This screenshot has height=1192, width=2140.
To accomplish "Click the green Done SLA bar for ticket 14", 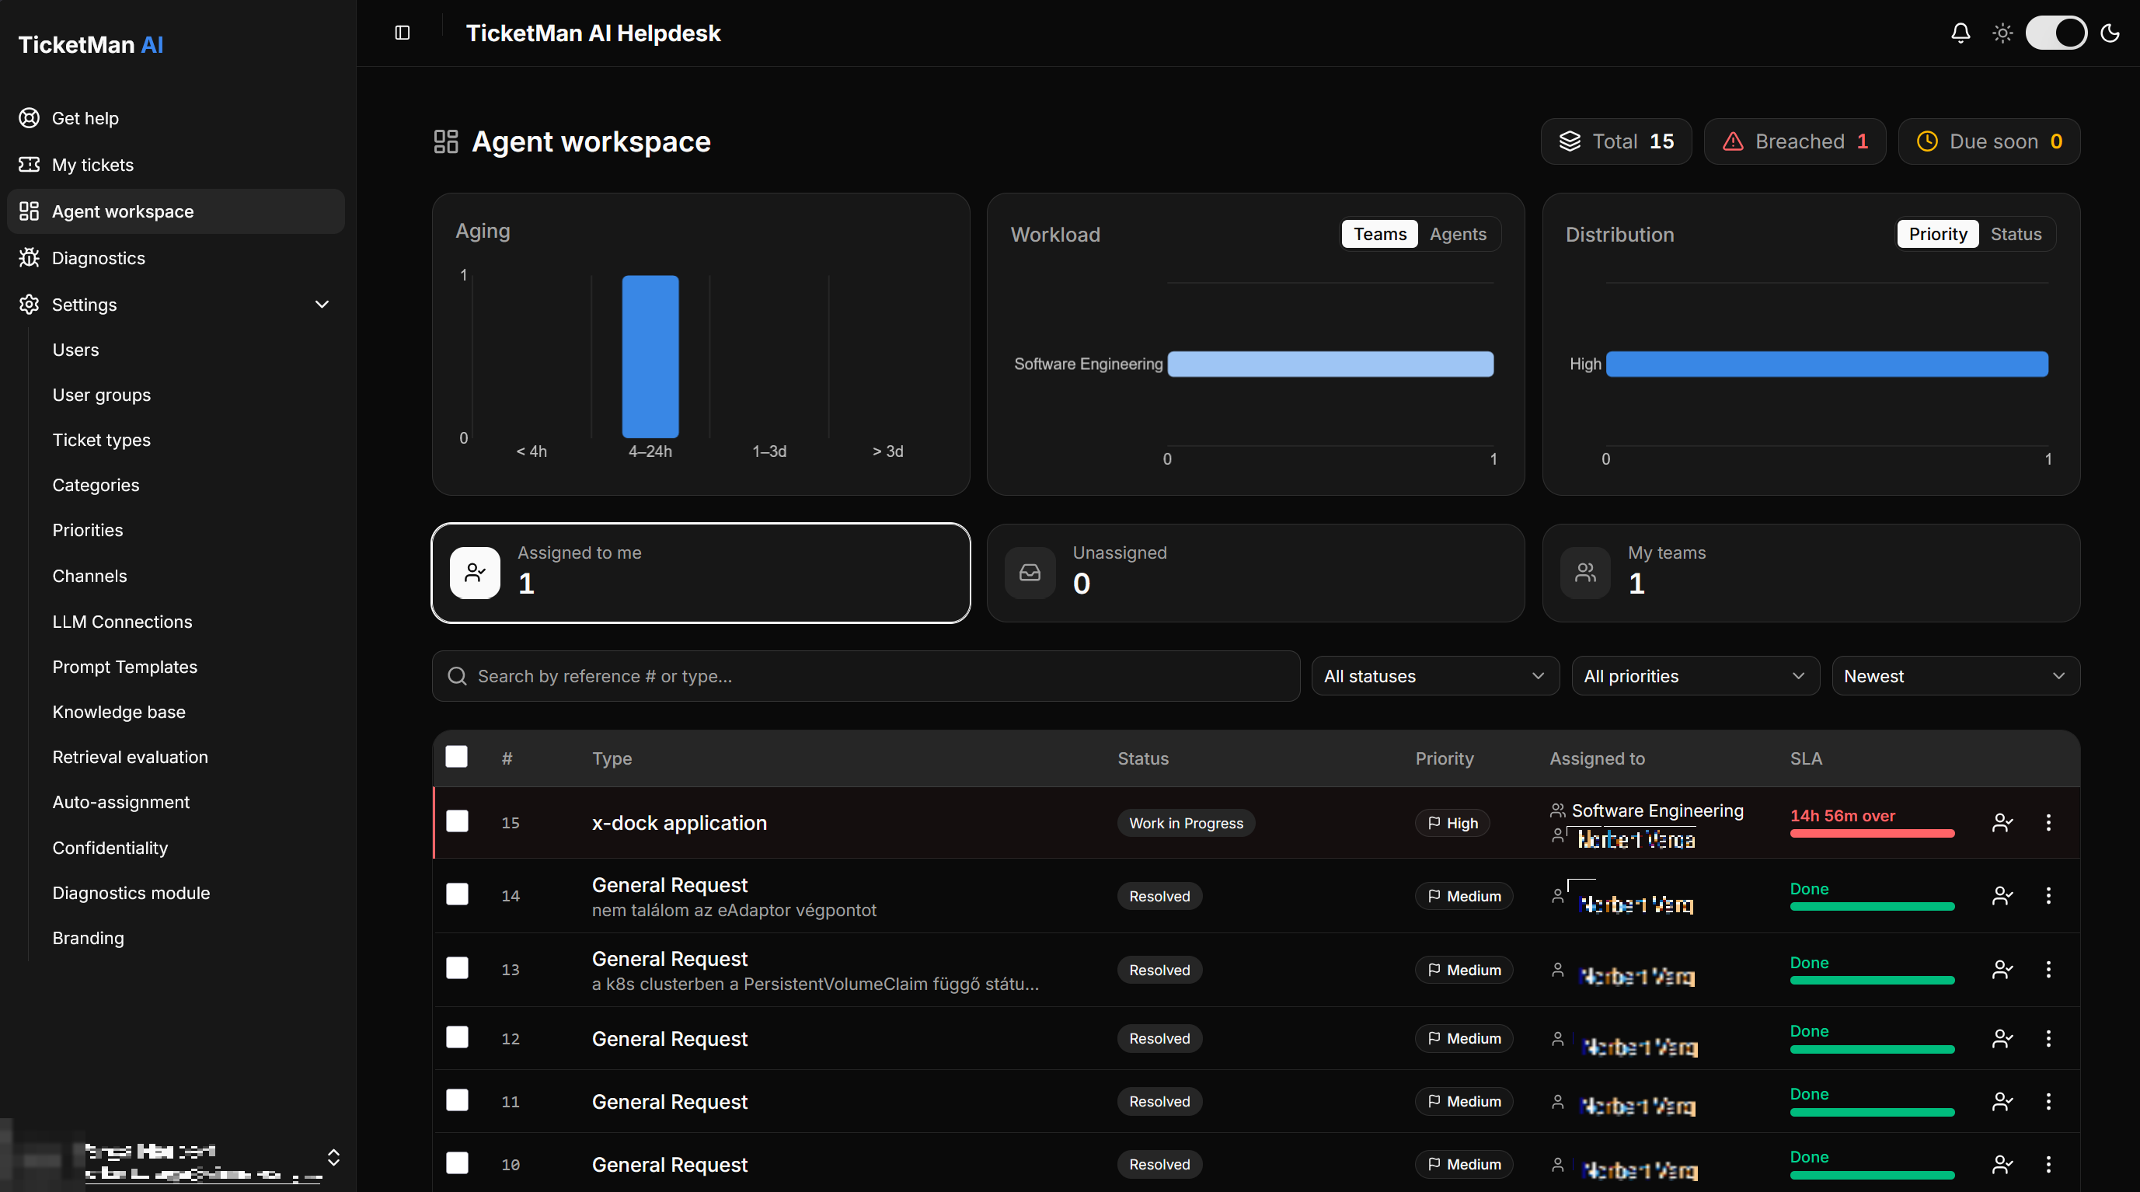I will coord(1872,906).
